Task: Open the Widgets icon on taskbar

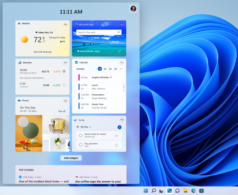Action: coord(170,191)
